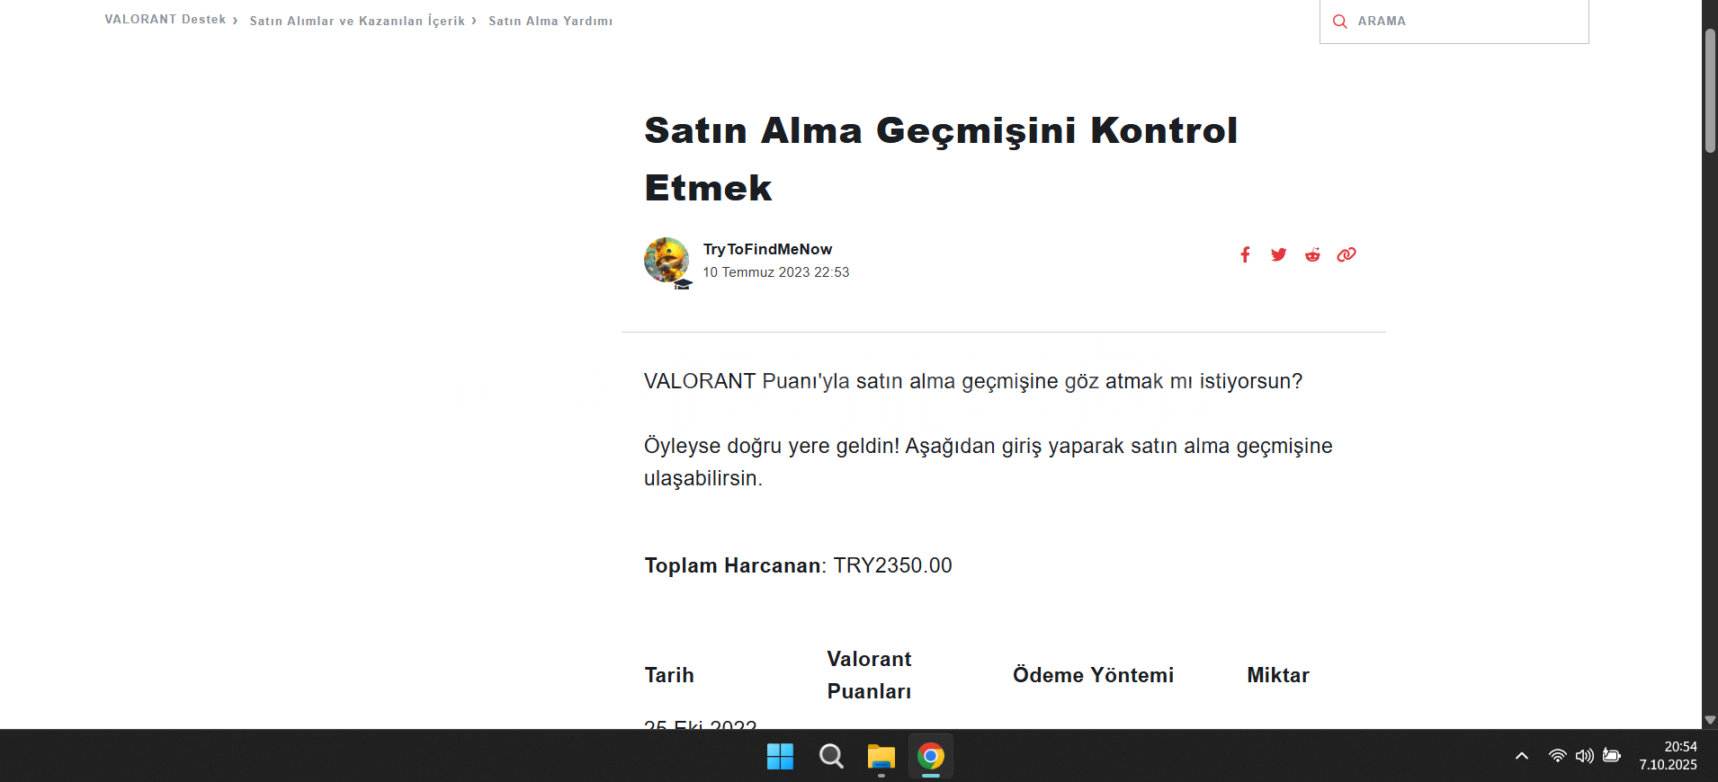Click the search magnifier icon beside ARAMA
Screen dimensions: 1718x782
click(x=1339, y=22)
